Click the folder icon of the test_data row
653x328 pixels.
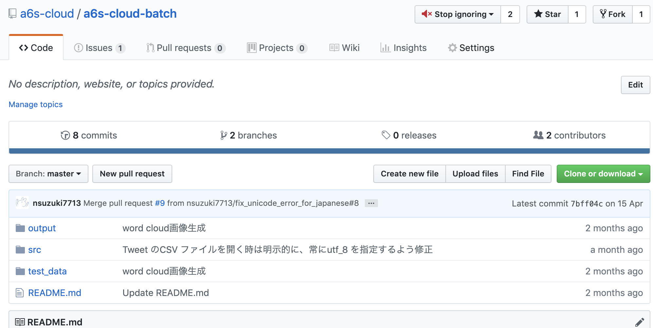pos(20,271)
